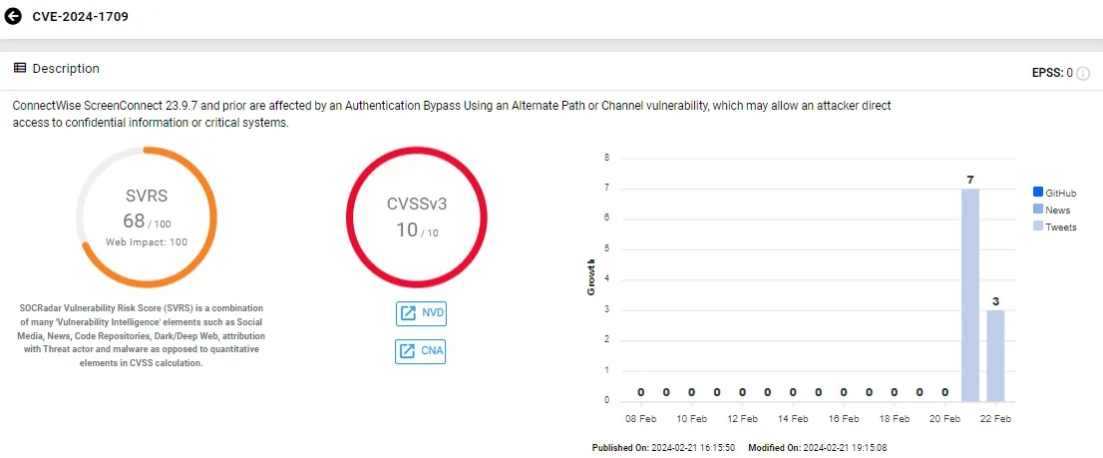Click the EPSS: 0 value
The image size is (1103, 458).
coord(1052,73)
